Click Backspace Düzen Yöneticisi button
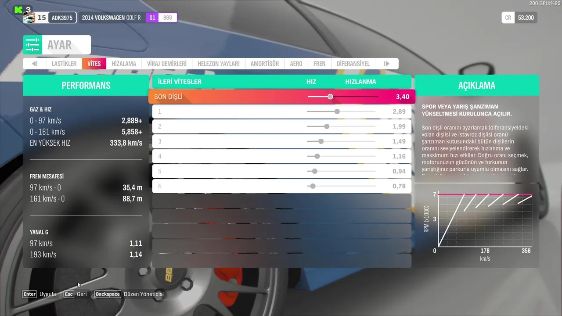Viewport: 562px width, 316px height. pyautogui.click(x=129, y=294)
